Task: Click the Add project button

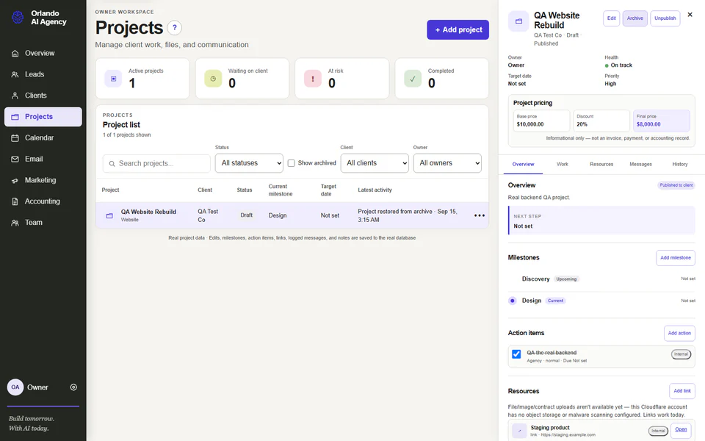Action: [x=458, y=29]
